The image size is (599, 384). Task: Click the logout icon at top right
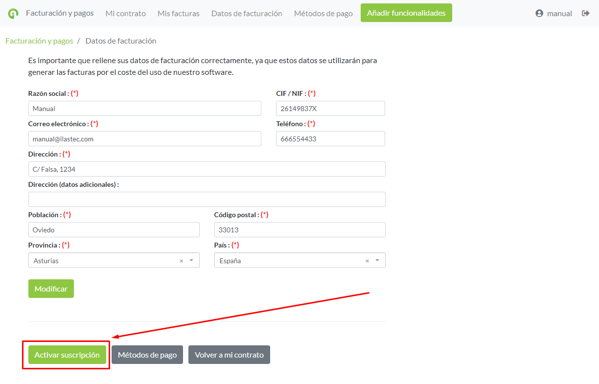(x=585, y=13)
